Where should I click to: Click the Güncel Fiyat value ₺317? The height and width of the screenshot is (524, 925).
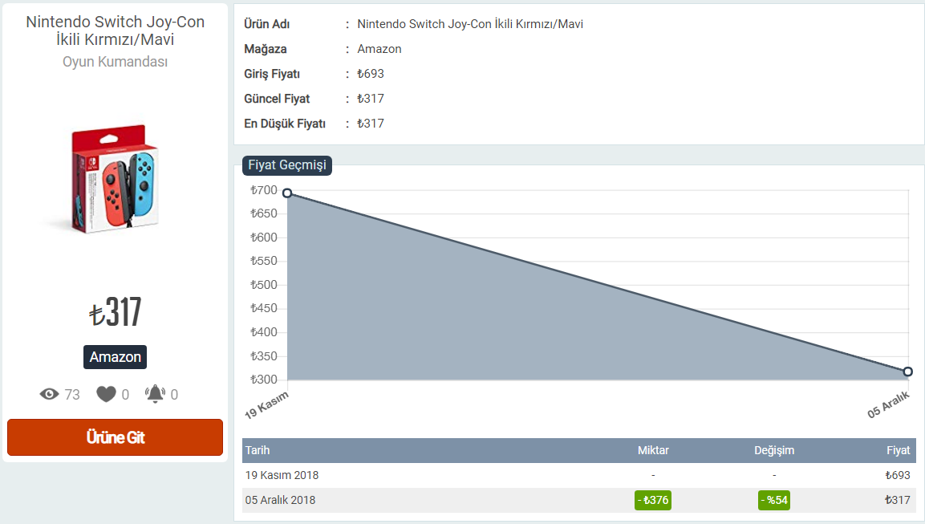pyautogui.click(x=371, y=99)
